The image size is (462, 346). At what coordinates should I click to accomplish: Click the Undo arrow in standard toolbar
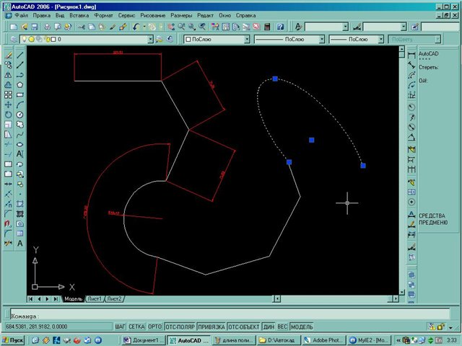(x=136, y=27)
